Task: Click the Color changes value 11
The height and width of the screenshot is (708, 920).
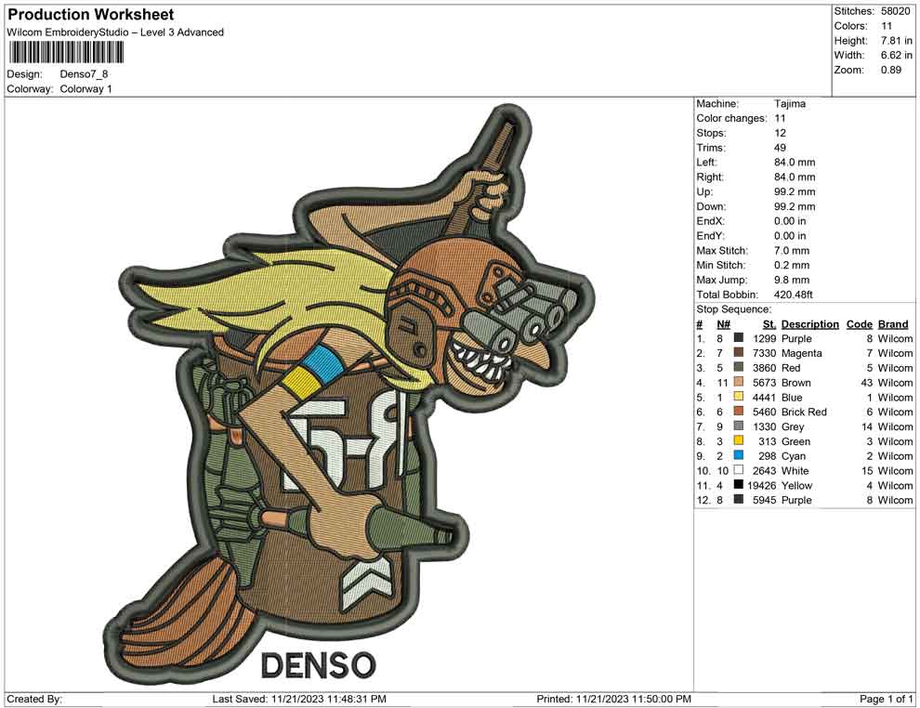Action: pos(780,119)
